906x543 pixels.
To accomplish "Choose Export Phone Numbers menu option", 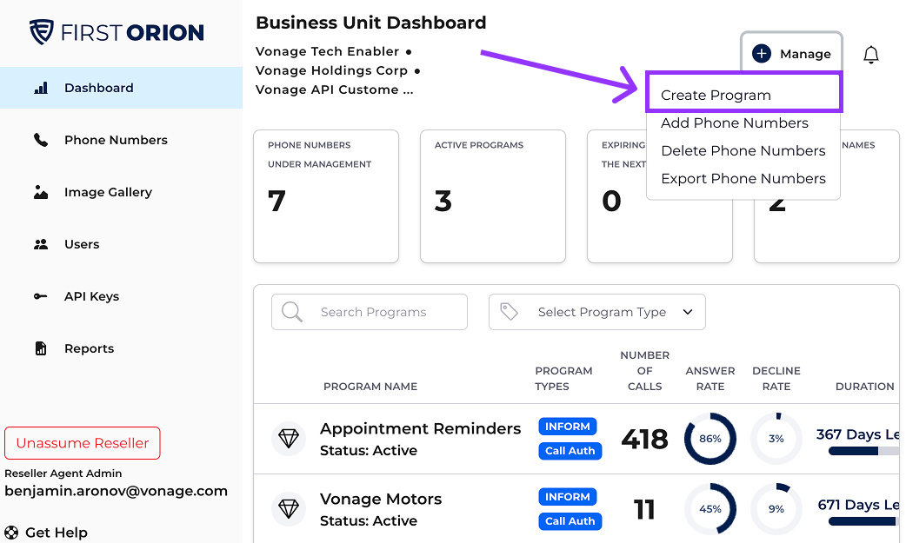I will pyautogui.click(x=743, y=178).
